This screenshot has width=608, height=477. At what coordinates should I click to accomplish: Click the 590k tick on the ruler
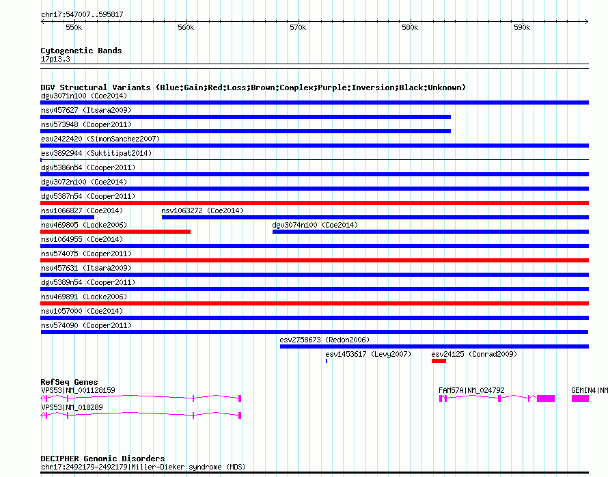(x=522, y=28)
